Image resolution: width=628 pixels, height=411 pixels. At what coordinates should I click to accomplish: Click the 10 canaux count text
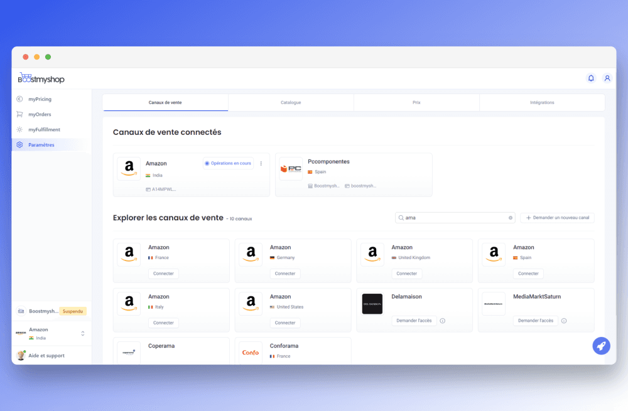[x=241, y=219]
